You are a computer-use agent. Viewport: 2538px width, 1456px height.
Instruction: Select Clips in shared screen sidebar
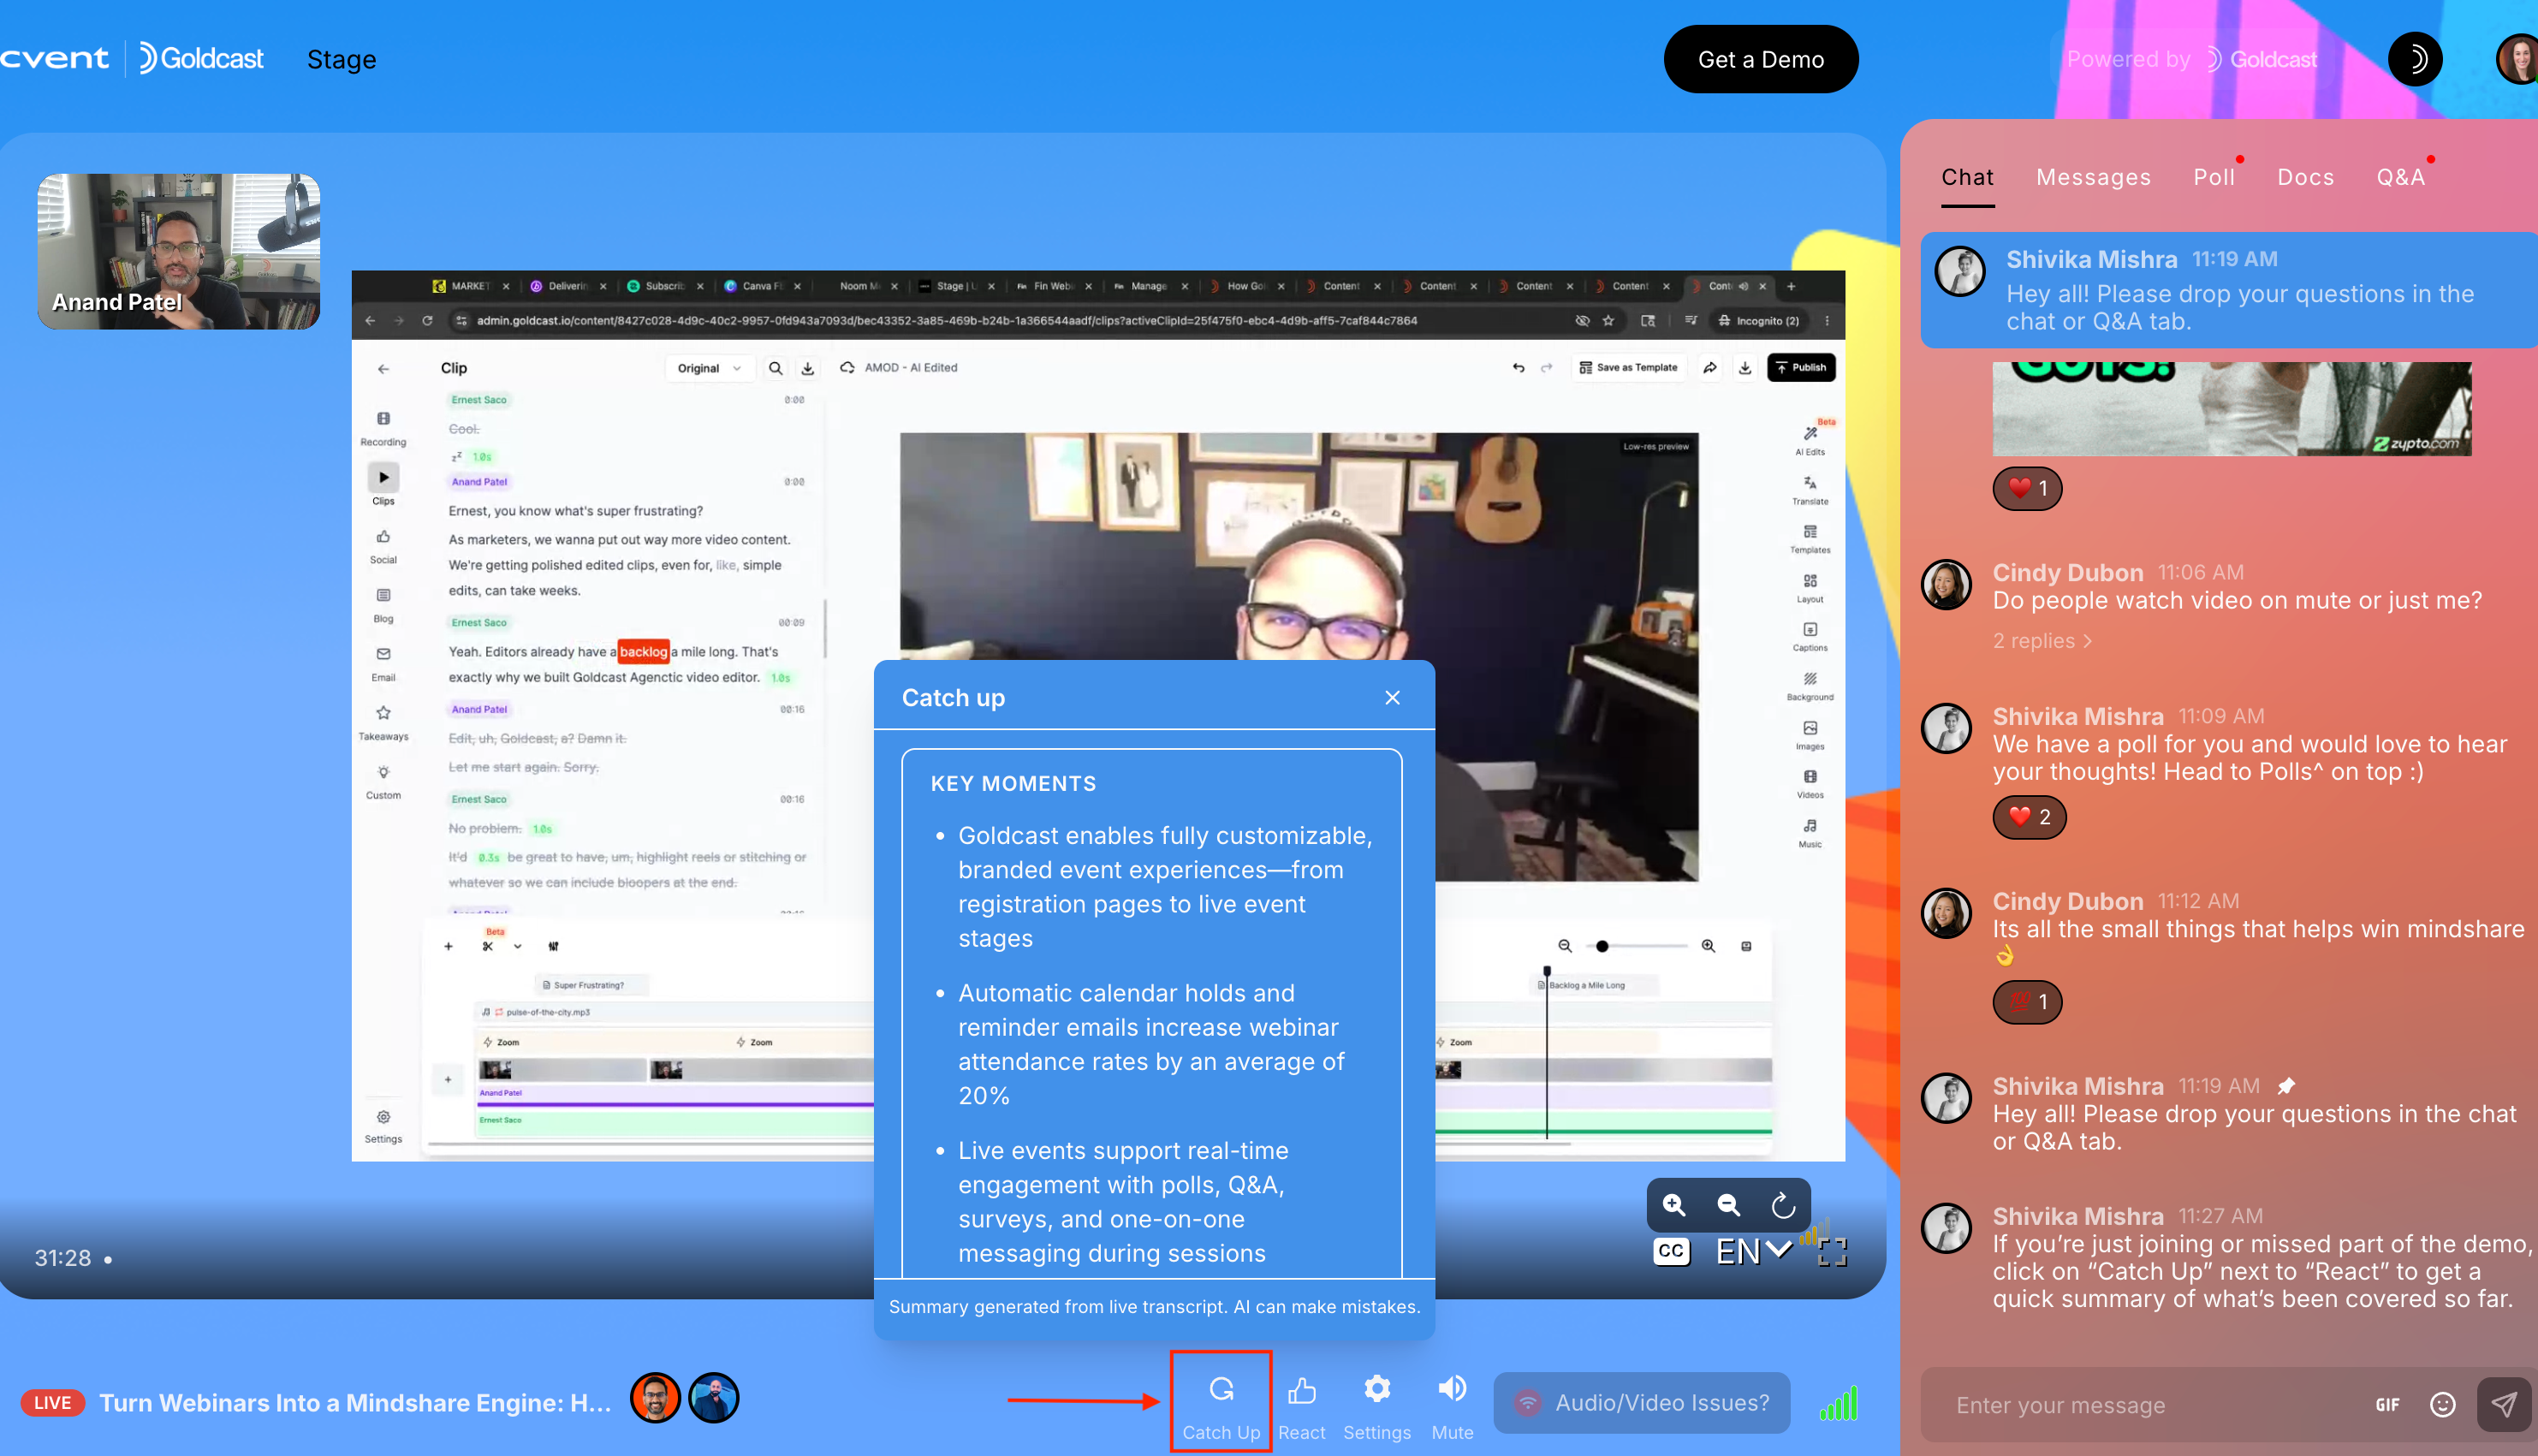tap(383, 484)
